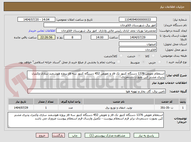
Task: Click the service group field 'تامین برق، گاز، بخار'
Action: (97, 91)
